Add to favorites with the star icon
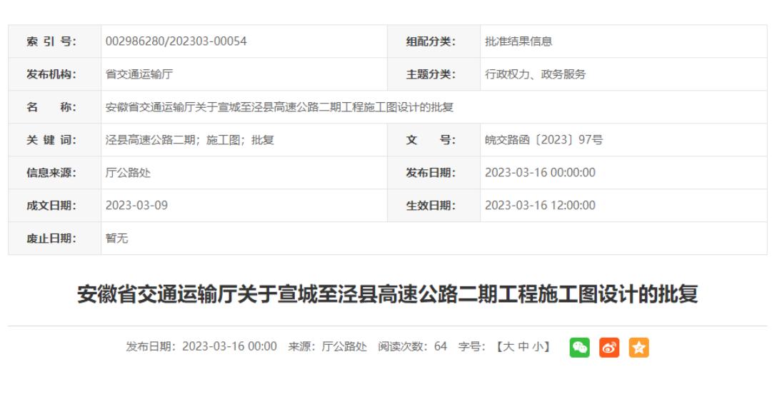The width and height of the screenshot is (782, 407). pos(639,348)
